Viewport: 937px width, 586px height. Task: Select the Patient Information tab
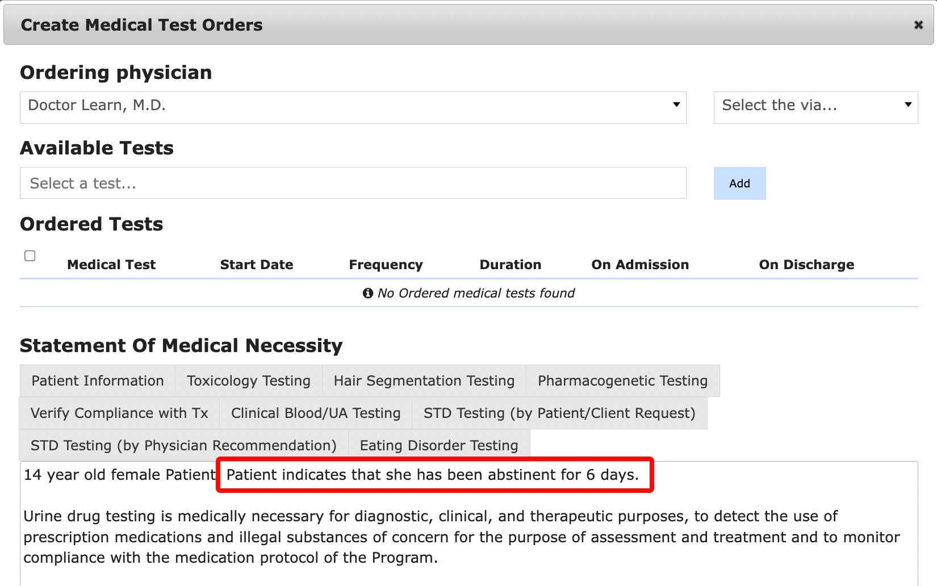[x=98, y=380]
